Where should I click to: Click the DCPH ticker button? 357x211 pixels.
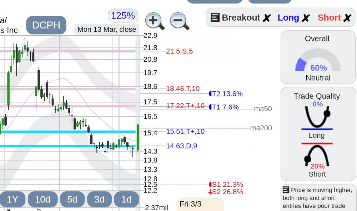click(46, 25)
